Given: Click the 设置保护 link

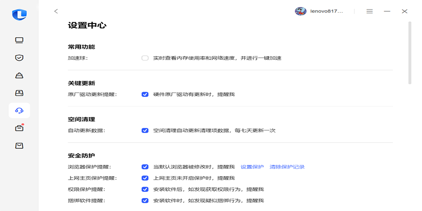Looking at the screenshot, I should (x=252, y=167).
